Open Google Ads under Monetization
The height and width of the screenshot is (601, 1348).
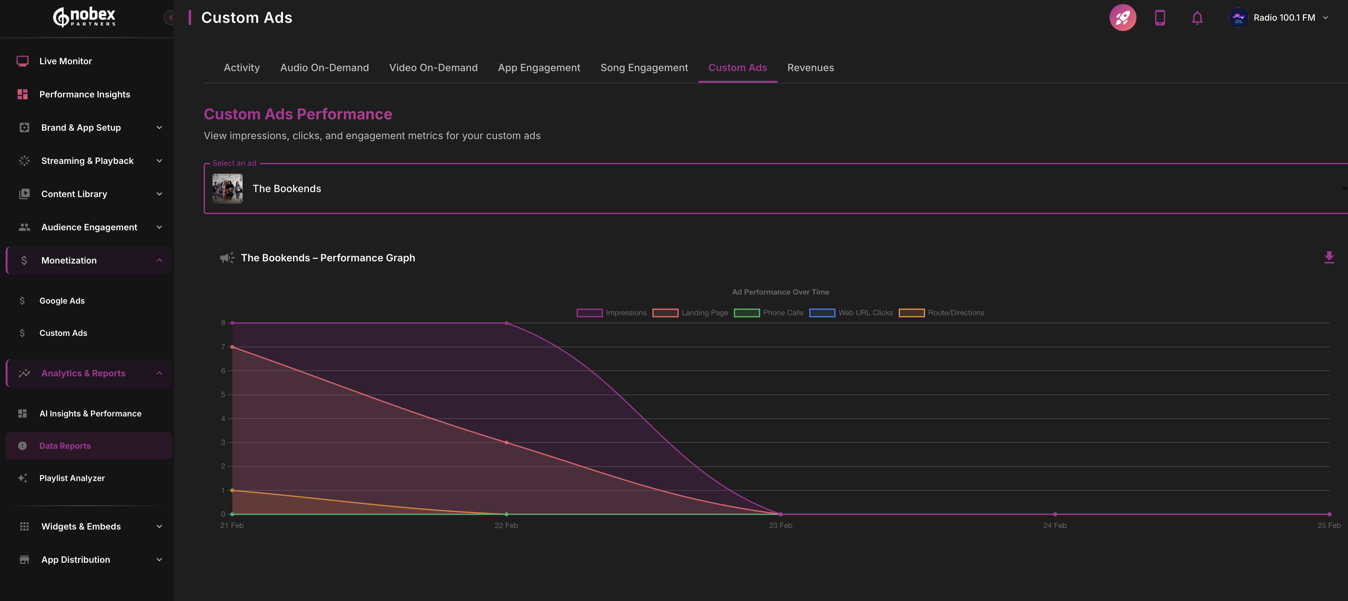[x=62, y=300]
